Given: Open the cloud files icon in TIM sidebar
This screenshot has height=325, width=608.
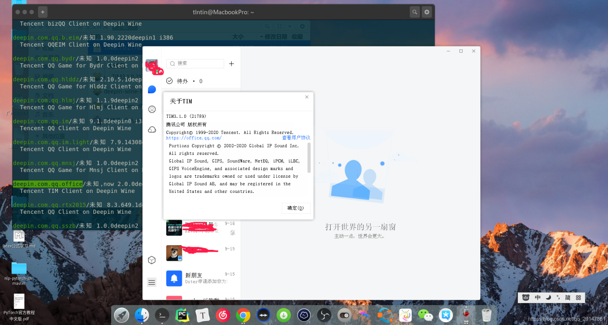Looking at the screenshot, I should (x=152, y=129).
